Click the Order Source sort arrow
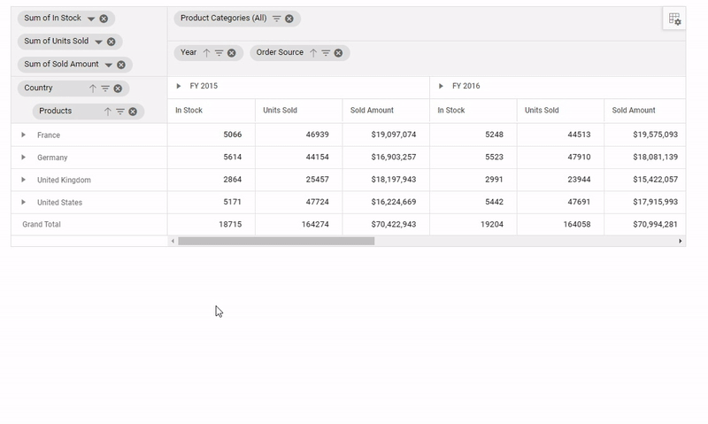Screen dimensions: 708x424 (312, 53)
